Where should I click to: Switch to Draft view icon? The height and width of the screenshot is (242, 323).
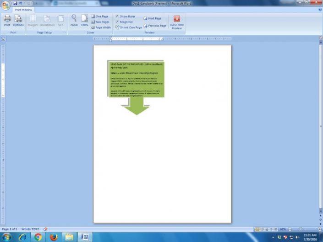point(276,229)
